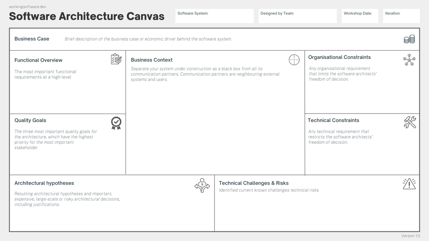Click the wrench and tools icon
429x241 pixels.
click(410, 122)
